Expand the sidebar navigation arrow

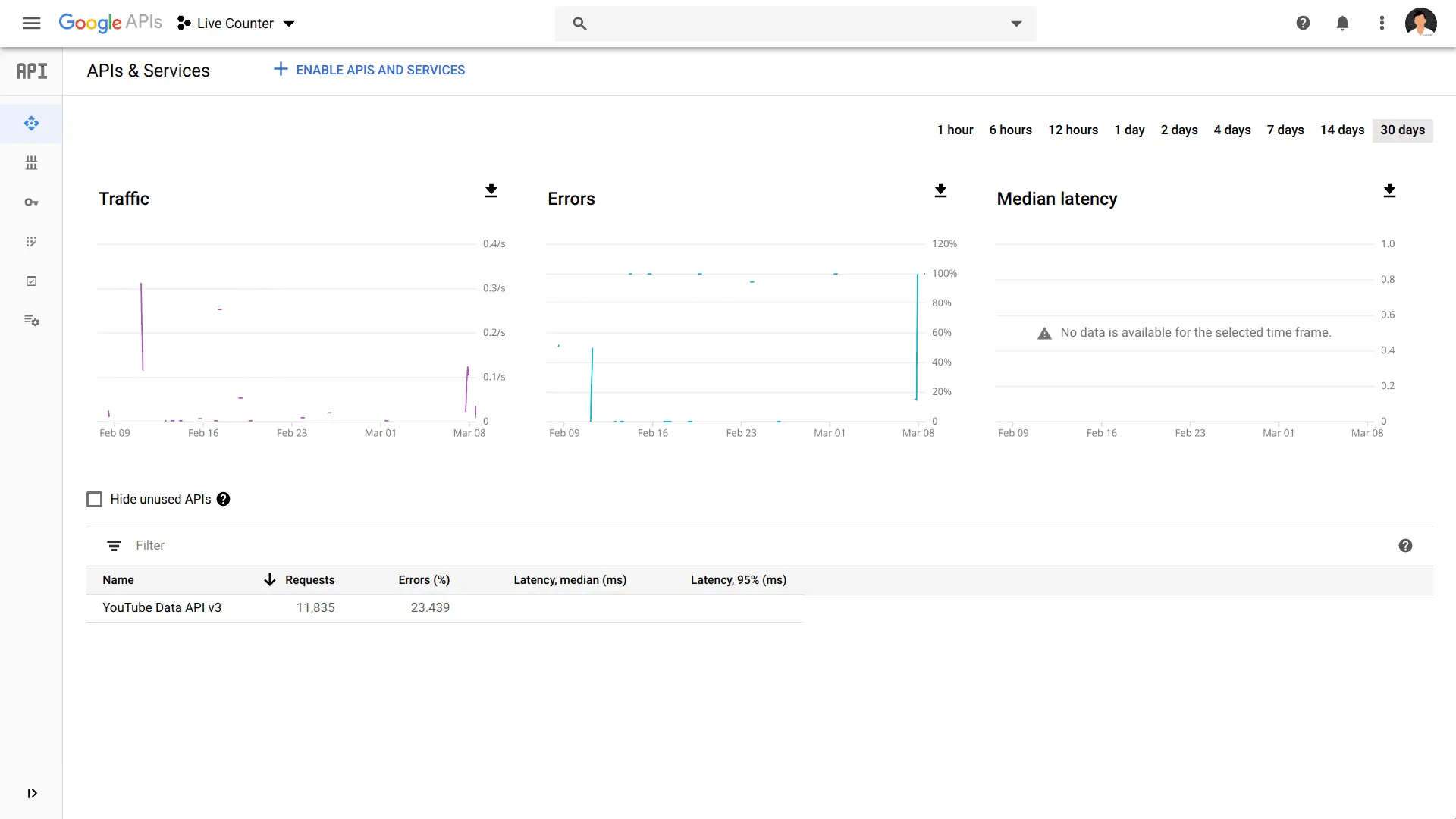(x=32, y=793)
